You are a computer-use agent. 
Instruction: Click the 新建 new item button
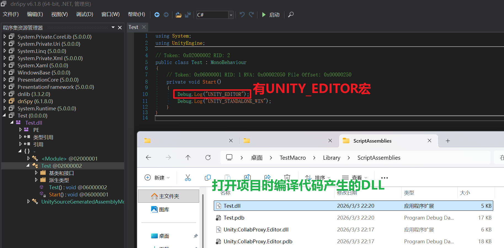pos(157,178)
